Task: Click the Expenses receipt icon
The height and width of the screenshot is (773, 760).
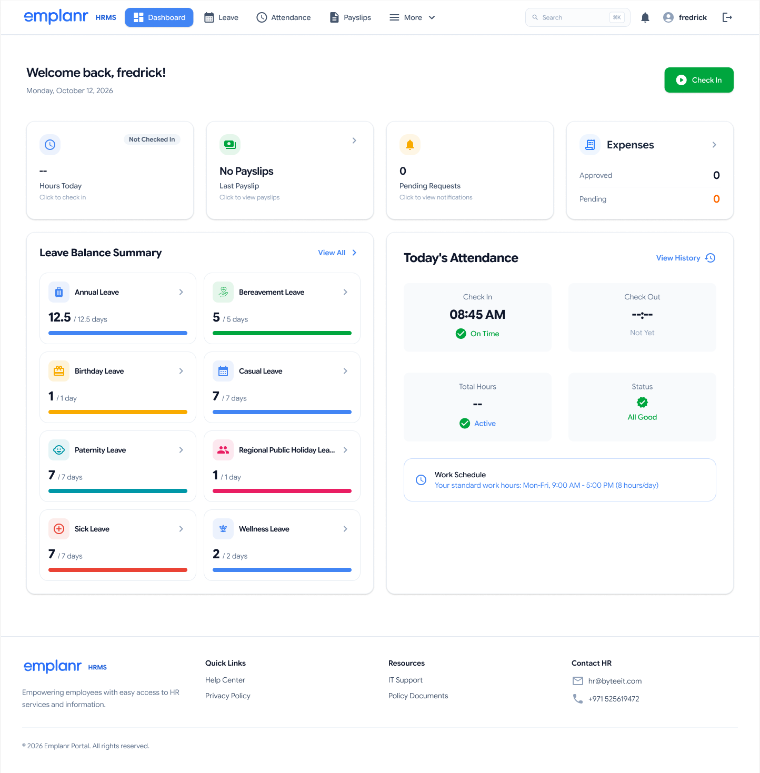Action: pyautogui.click(x=590, y=145)
